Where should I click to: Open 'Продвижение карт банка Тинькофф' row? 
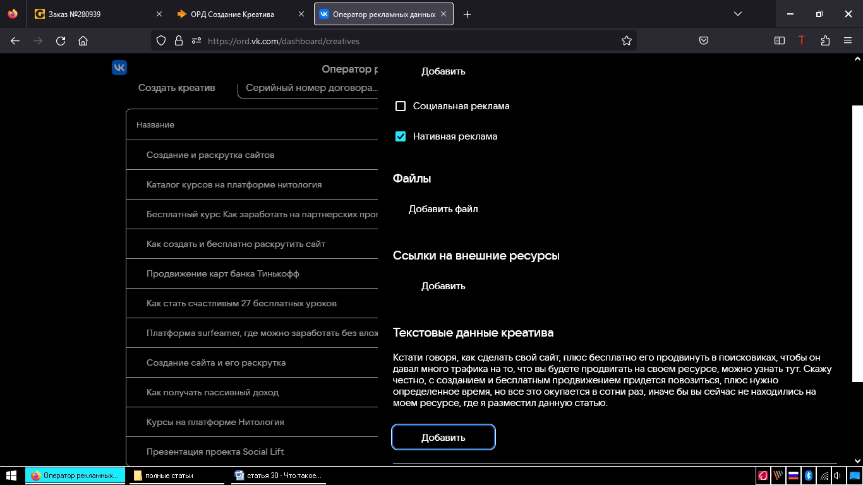pos(252,273)
